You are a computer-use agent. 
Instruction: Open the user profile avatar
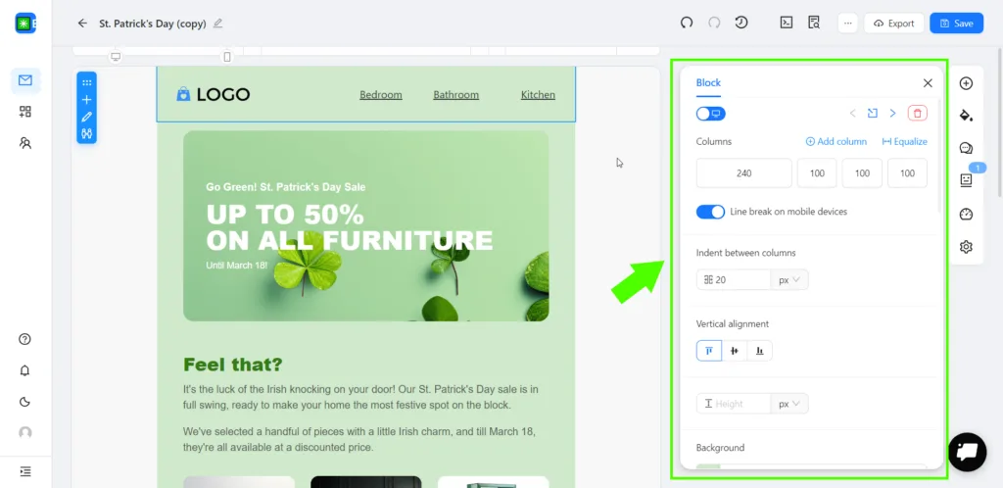point(24,433)
